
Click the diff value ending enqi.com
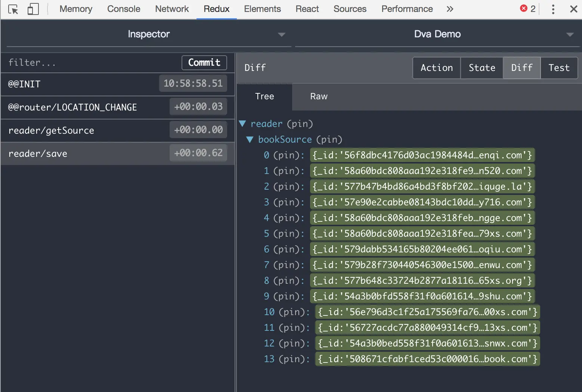[422, 155]
